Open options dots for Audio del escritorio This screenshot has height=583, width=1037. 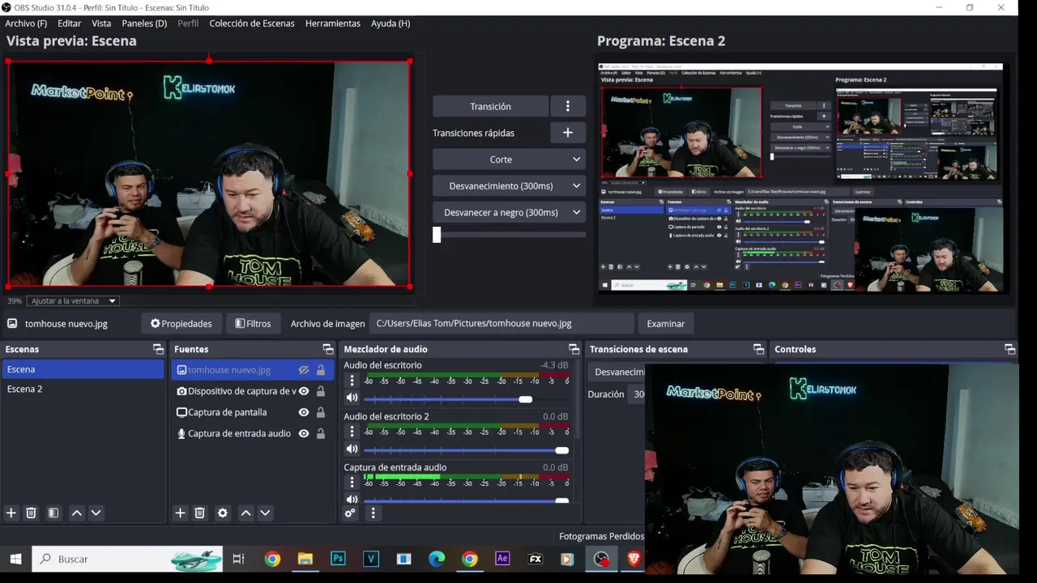pyautogui.click(x=352, y=381)
